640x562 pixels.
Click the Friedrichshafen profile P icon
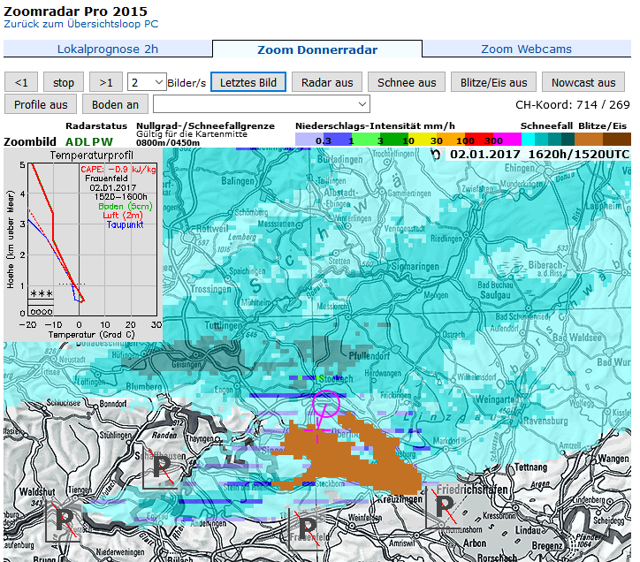click(443, 505)
